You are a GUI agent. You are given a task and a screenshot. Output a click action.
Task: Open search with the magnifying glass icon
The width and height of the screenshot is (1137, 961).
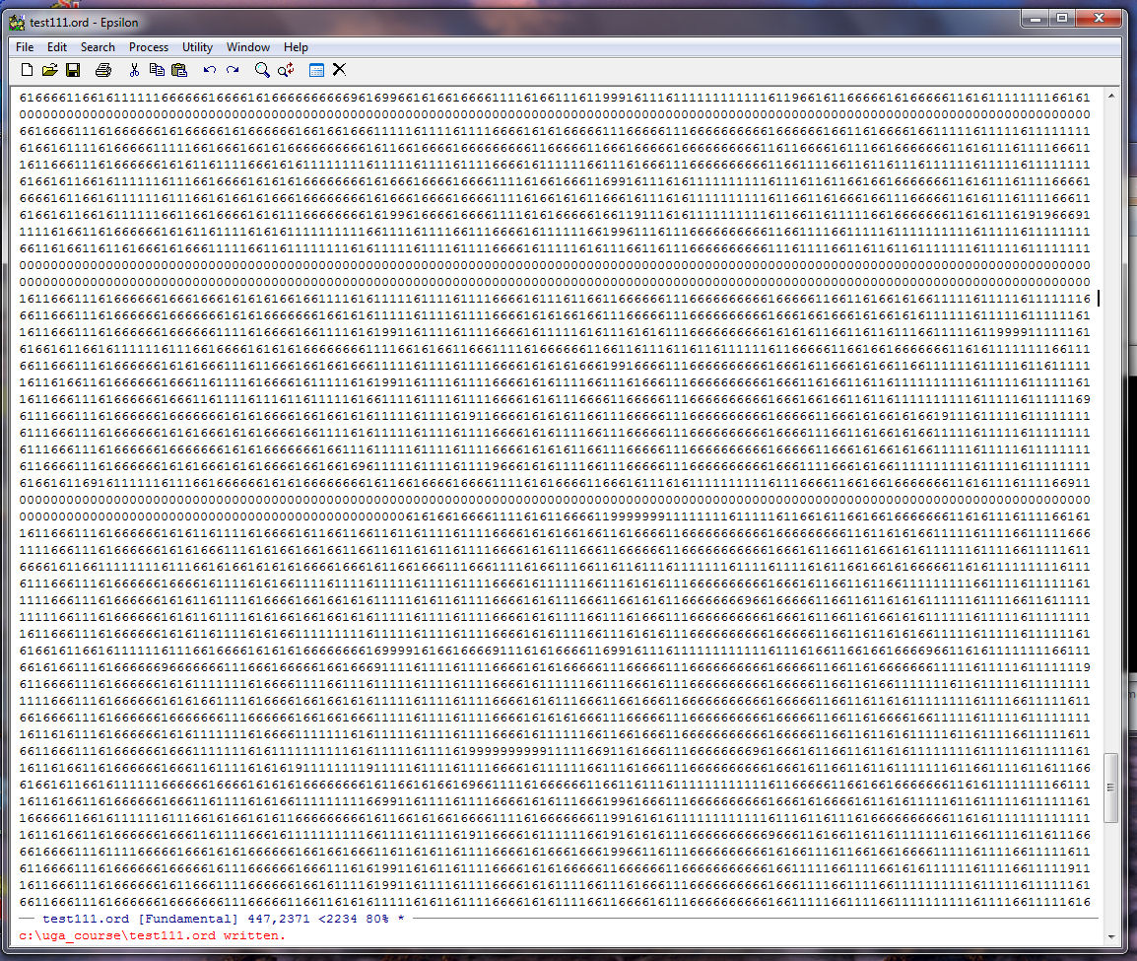tap(262, 70)
